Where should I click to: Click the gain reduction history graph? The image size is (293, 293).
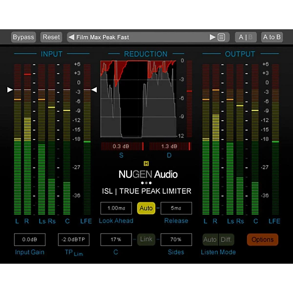tap(138, 99)
